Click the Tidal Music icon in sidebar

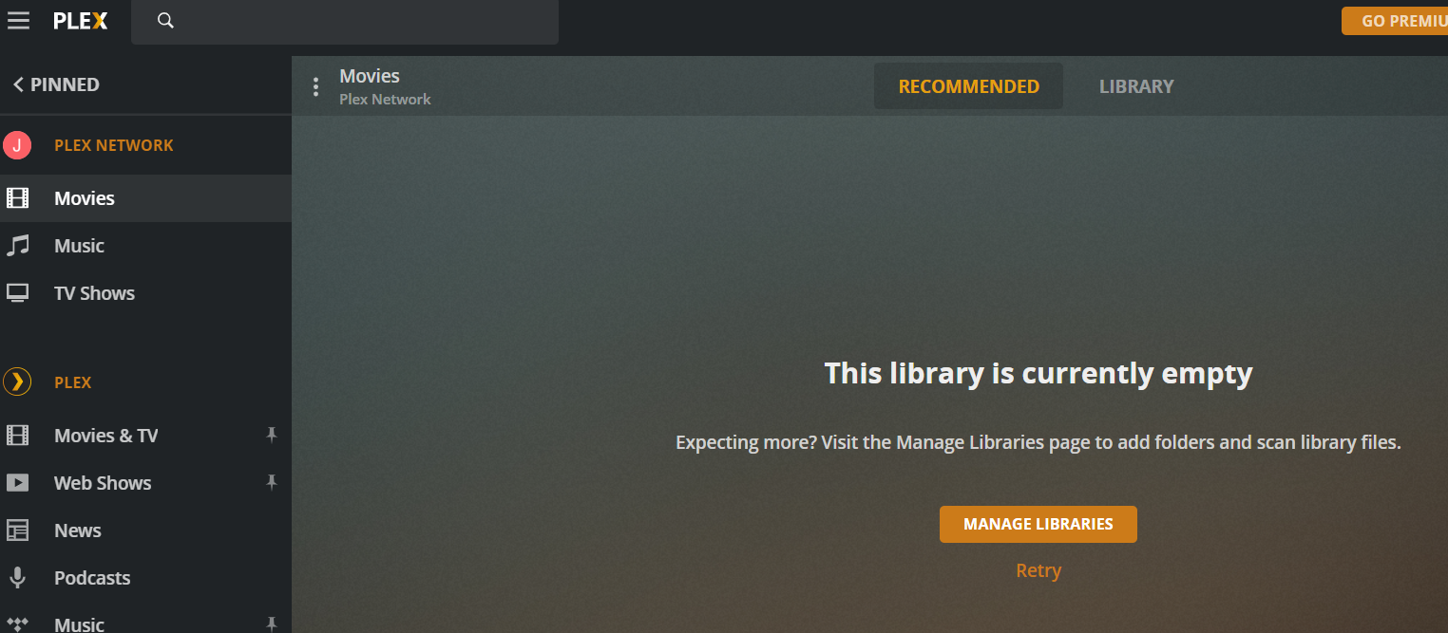tap(18, 624)
